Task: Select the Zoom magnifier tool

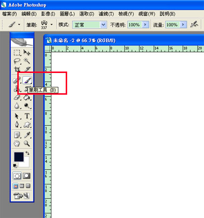Action: click(27, 144)
